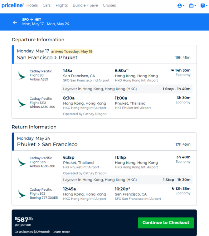Screen dimensions: 209x236
Task: Click overnight moon icon beside 12h 35m
Action: pyautogui.click(x=173, y=188)
